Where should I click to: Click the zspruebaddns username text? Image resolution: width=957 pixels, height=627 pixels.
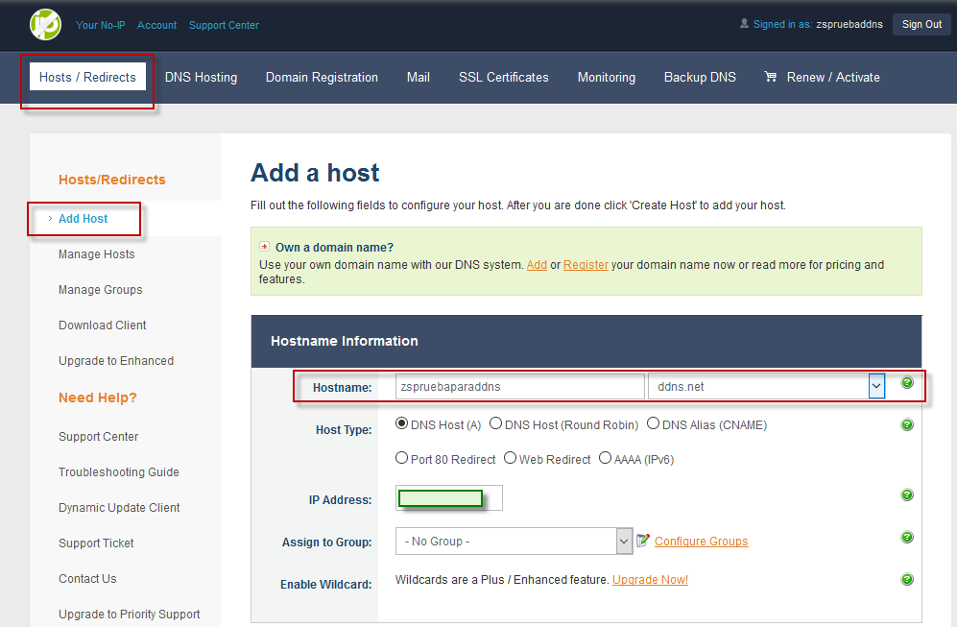click(849, 24)
